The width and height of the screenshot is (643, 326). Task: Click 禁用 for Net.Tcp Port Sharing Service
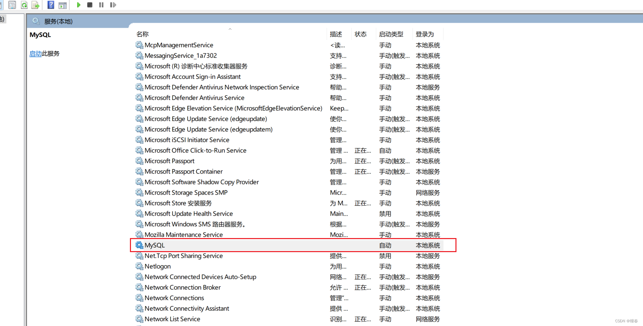[385, 256]
